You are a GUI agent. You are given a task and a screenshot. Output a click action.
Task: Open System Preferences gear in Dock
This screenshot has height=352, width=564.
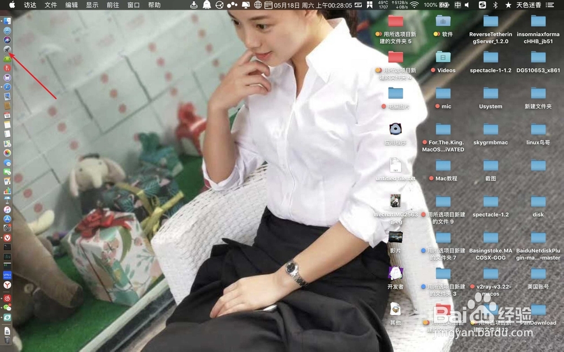7,228
